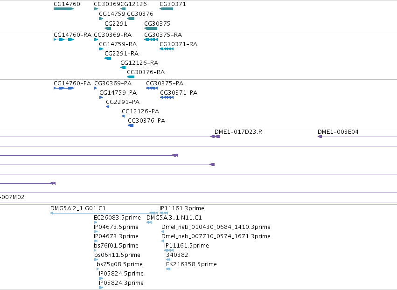The height and width of the screenshot is (290, 397).
Task: Click the CG14760-RA transcript label
Action: (x=72, y=35)
